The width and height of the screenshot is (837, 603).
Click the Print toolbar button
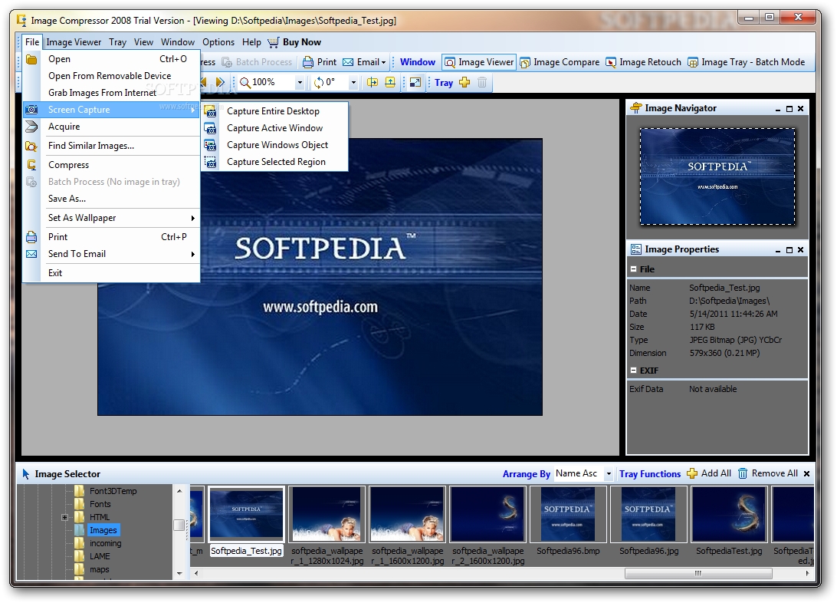[x=320, y=62]
